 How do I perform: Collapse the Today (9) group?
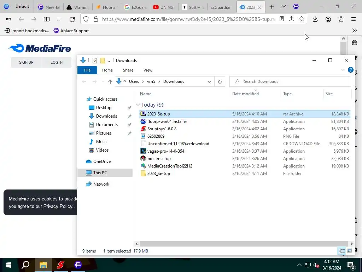[x=138, y=105]
